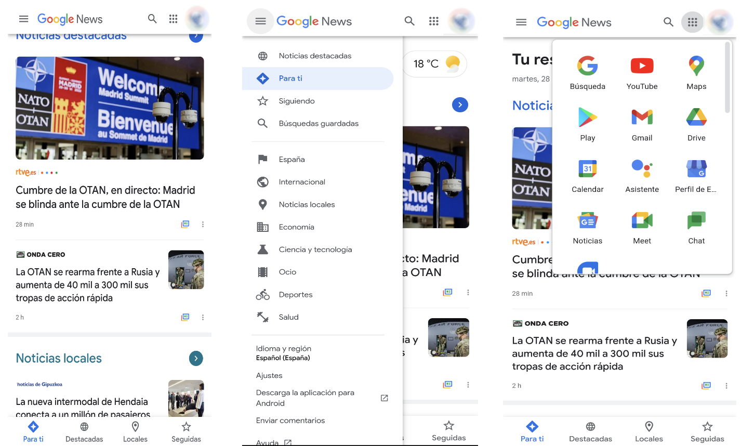Open three-dot options for the 28 min article, left screen

click(x=203, y=224)
